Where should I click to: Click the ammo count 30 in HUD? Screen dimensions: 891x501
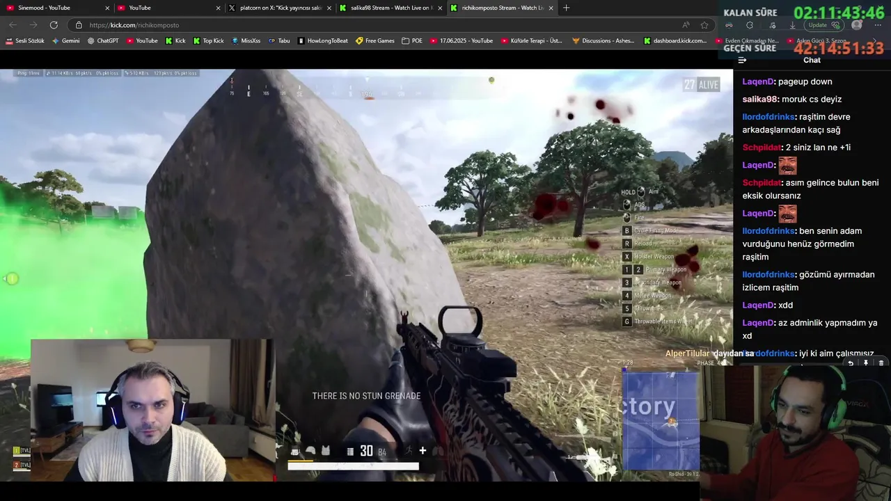click(x=366, y=451)
